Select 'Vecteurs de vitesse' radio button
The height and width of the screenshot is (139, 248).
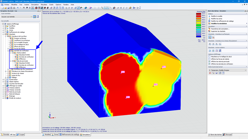click(x=8, y=73)
